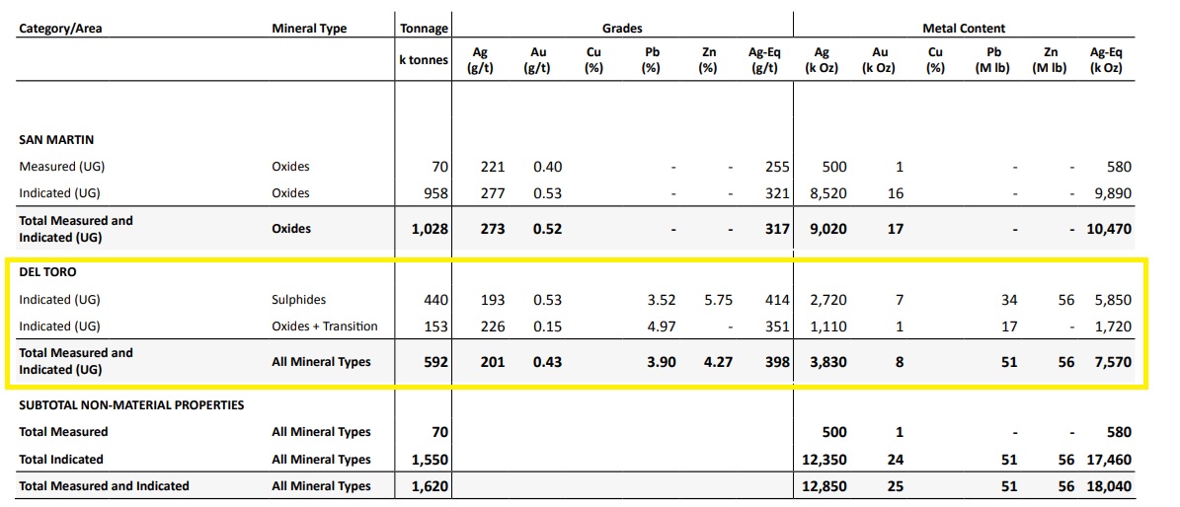This screenshot has width=1180, height=507.
Task: Click the "Category/Area" column header
Action: 61,29
